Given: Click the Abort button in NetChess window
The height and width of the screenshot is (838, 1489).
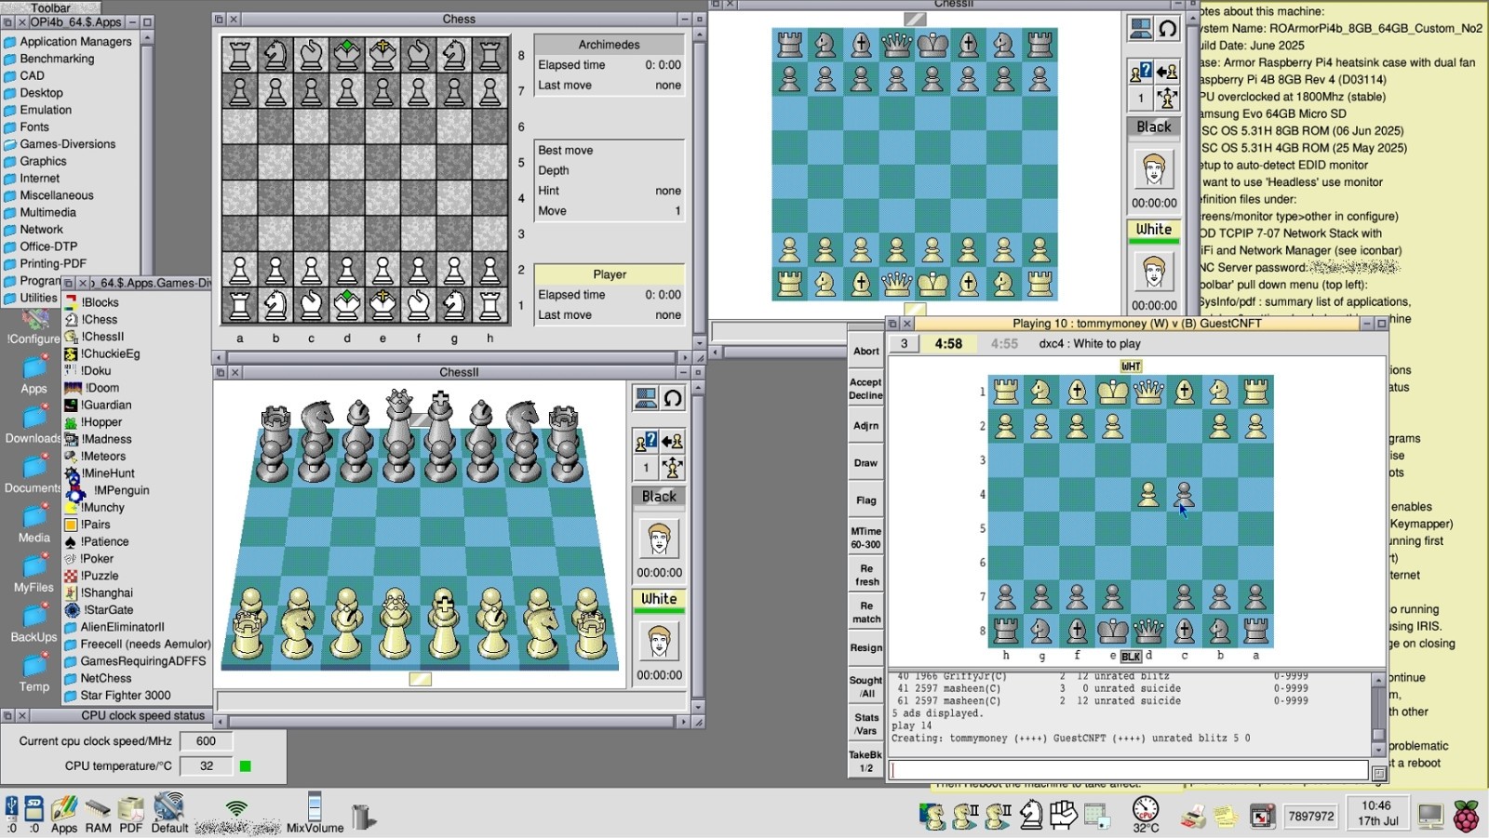Looking at the screenshot, I should click(x=866, y=351).
